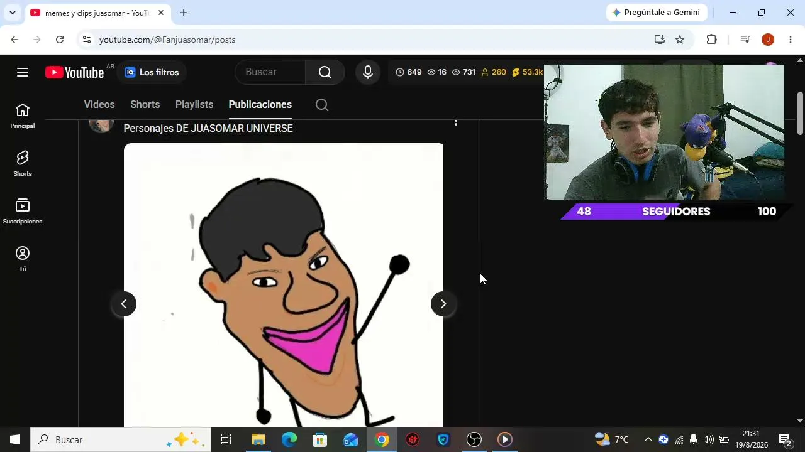Click the Windows taskbar Buscar box
The image size is (805, 452).
tap(121, 439)
